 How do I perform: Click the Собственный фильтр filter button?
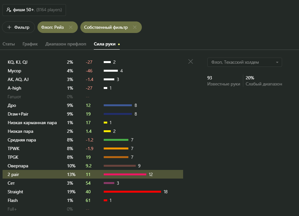[x=106, y=28]
